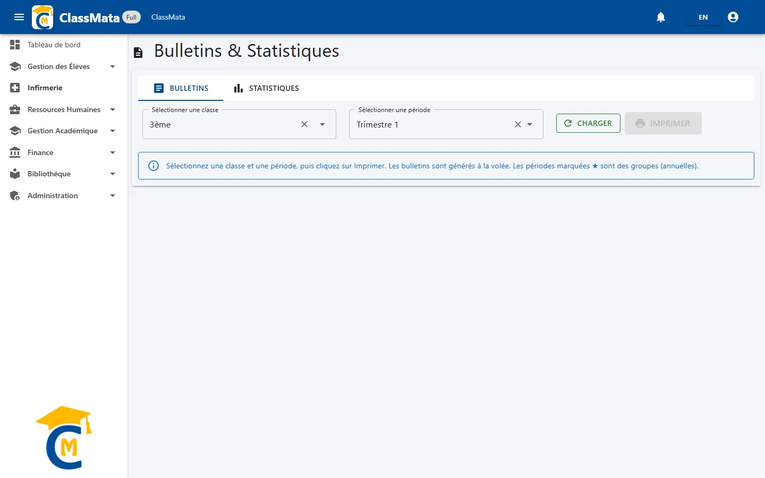Clear the selected period Trimestre 1
This screenshot has width=765, height=478.
[x=518, y=124]
